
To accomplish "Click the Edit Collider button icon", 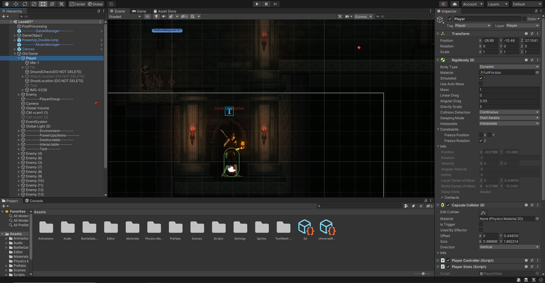I will coord(483,213).
